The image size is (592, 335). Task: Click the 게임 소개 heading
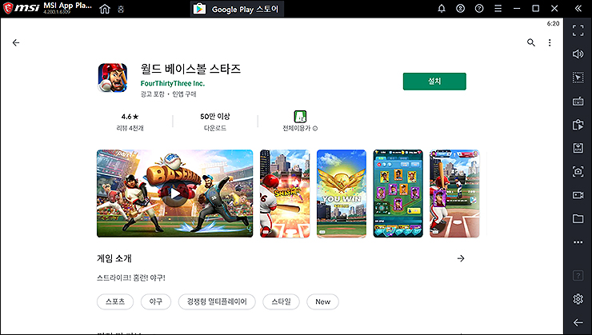[x=114, y=258]
